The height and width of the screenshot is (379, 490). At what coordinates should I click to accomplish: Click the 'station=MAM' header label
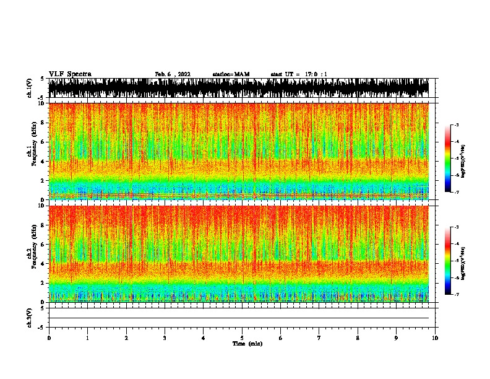coord(231,74)
